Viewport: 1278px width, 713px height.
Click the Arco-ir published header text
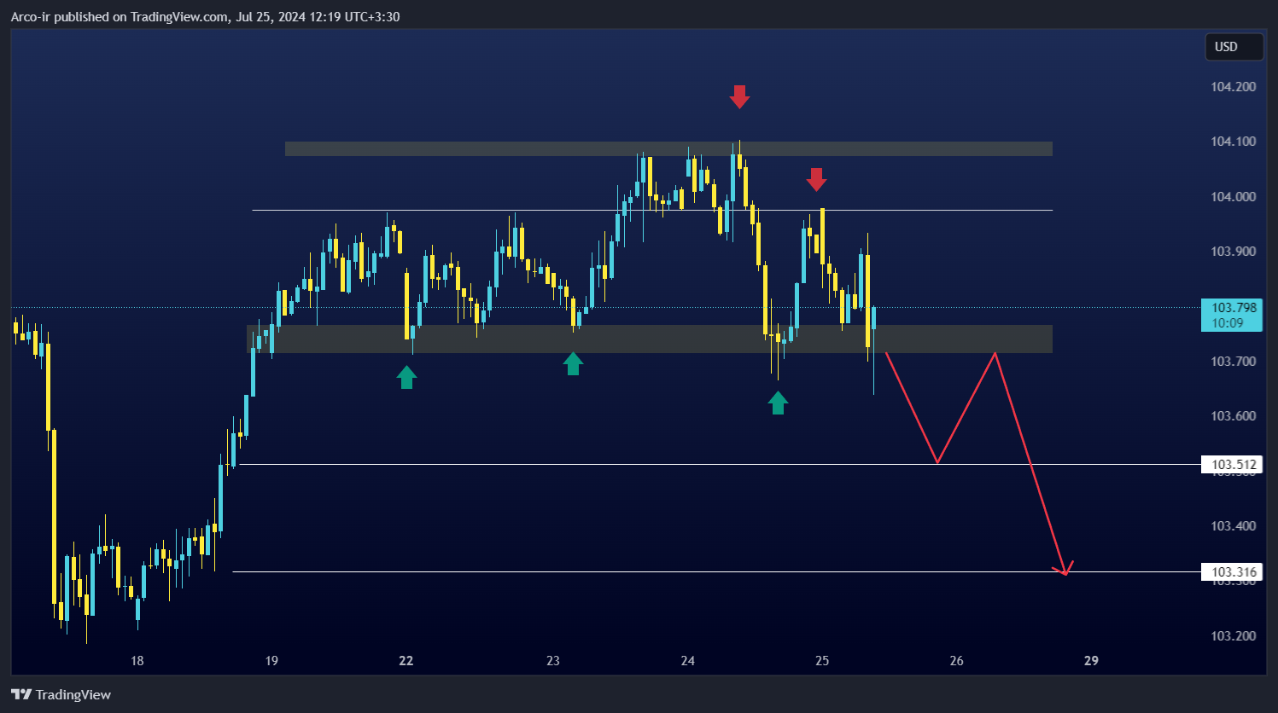[205, 17]
